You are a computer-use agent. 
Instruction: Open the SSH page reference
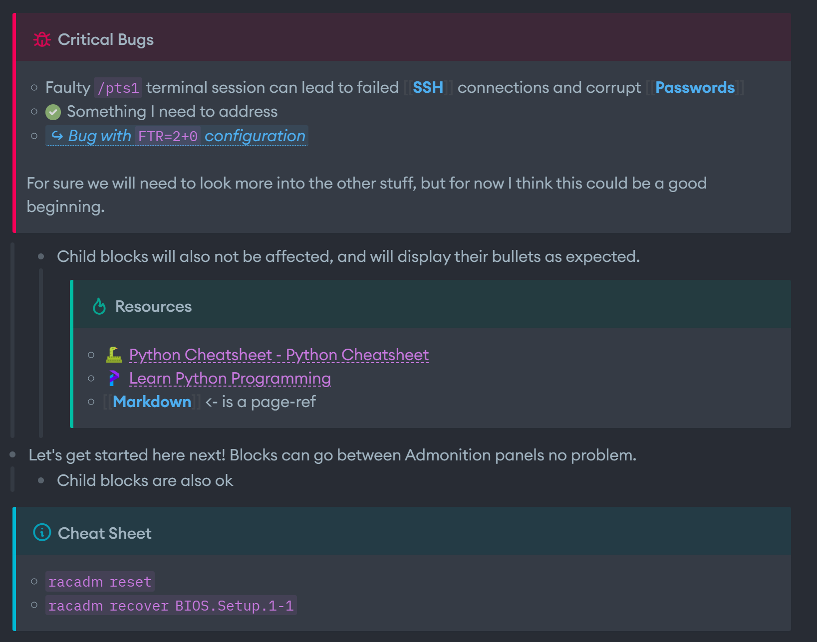click(x=428, y=88)
